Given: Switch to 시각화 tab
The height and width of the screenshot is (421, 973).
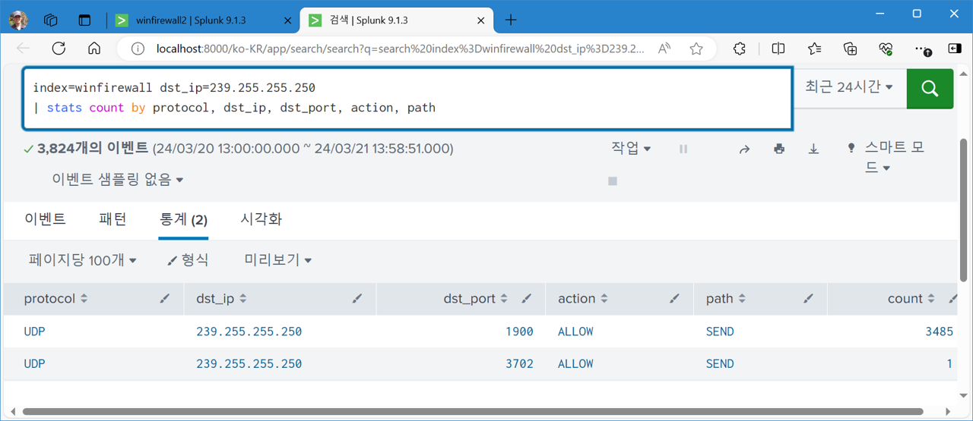Looking at the screenshot, I should [261, 219].
